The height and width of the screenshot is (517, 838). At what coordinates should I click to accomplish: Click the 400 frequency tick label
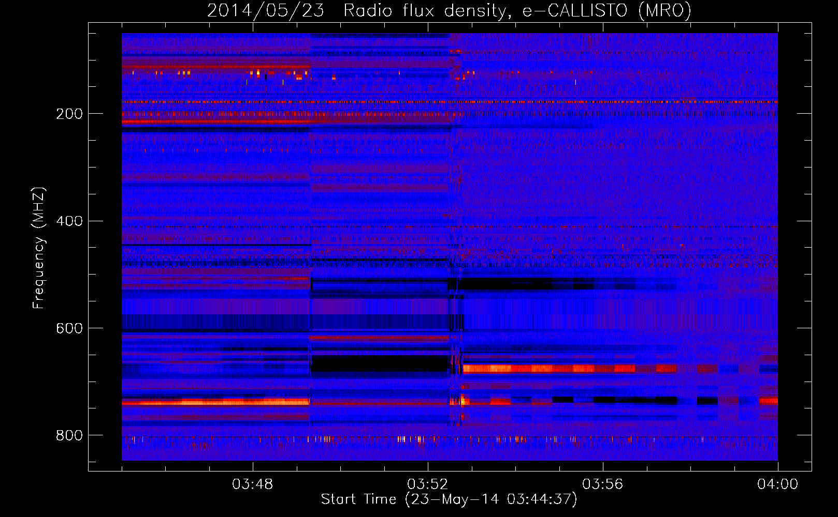point(69,221)
